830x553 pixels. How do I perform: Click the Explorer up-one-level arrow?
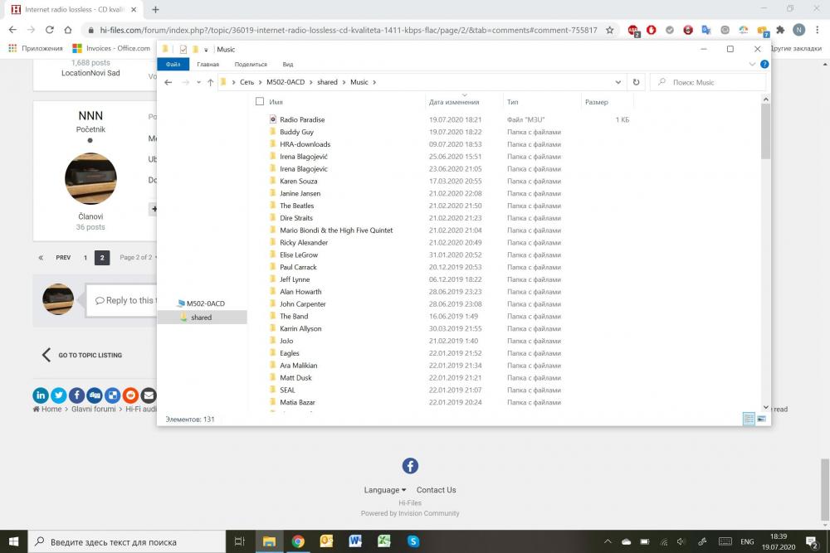point(210,82)
